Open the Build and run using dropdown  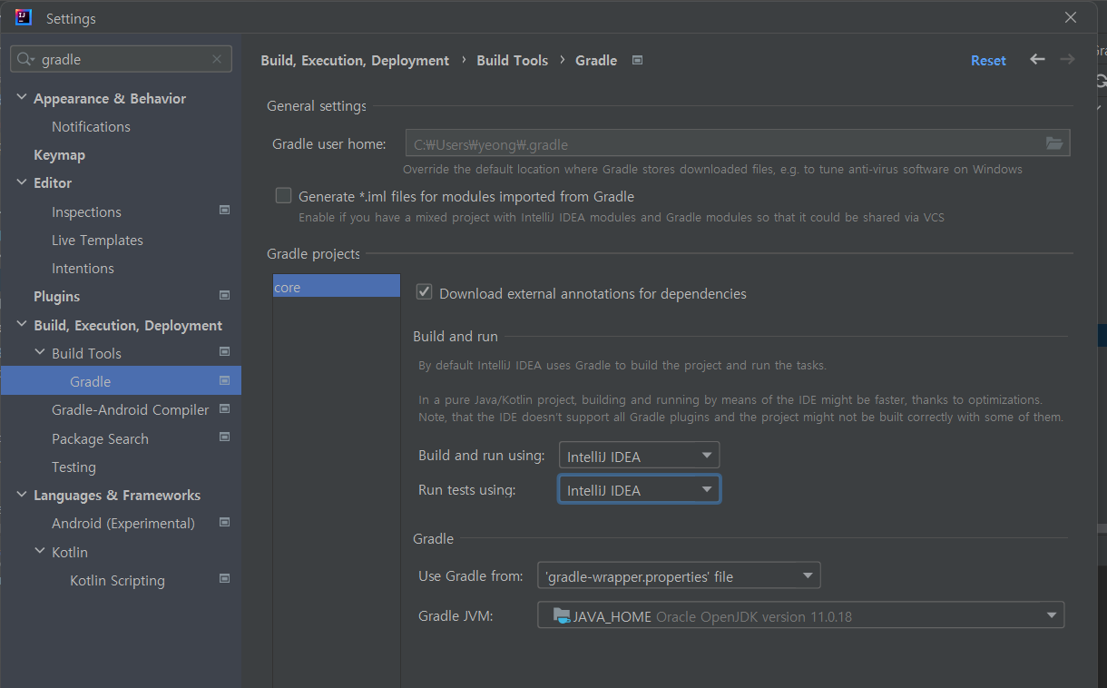[639, 456]
